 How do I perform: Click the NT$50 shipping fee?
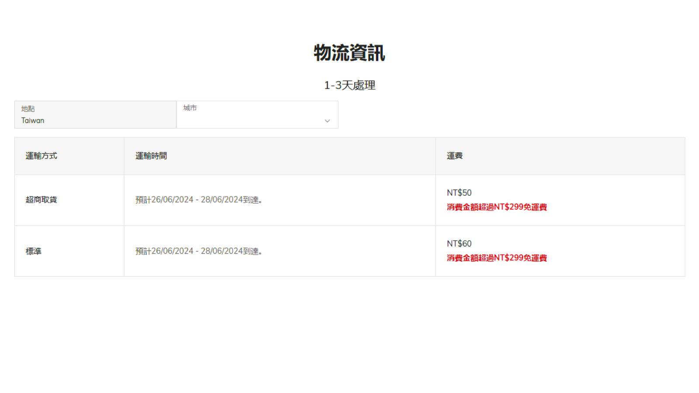[x=459, y=193]
